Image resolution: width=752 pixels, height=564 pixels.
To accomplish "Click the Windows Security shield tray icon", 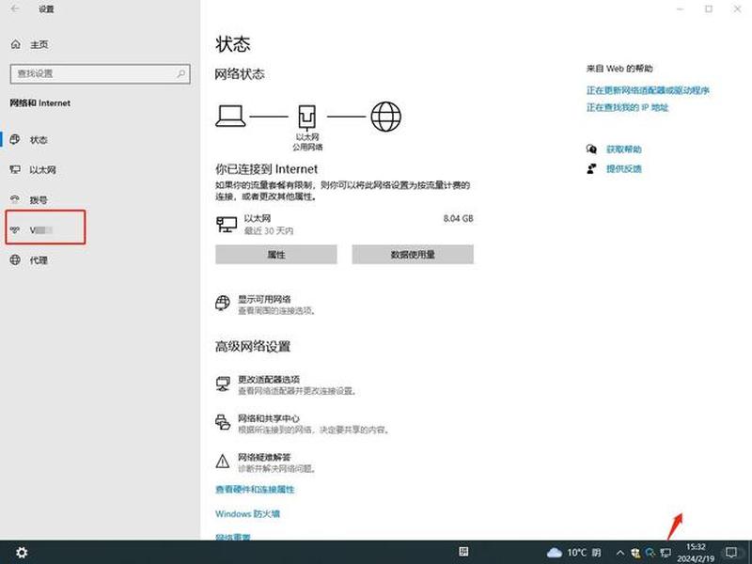I will pos(635,553).
